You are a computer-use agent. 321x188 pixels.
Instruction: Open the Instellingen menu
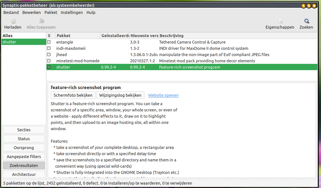click(72, 12)
